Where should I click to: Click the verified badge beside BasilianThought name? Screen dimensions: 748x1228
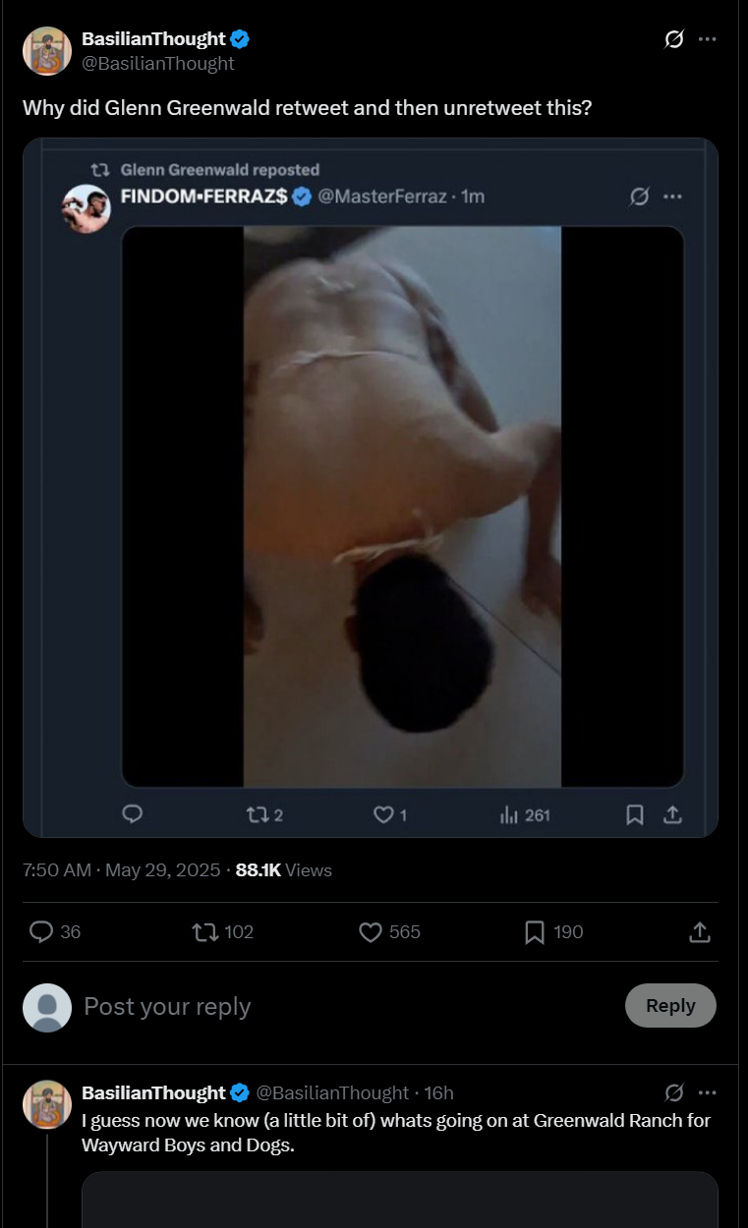240,39
